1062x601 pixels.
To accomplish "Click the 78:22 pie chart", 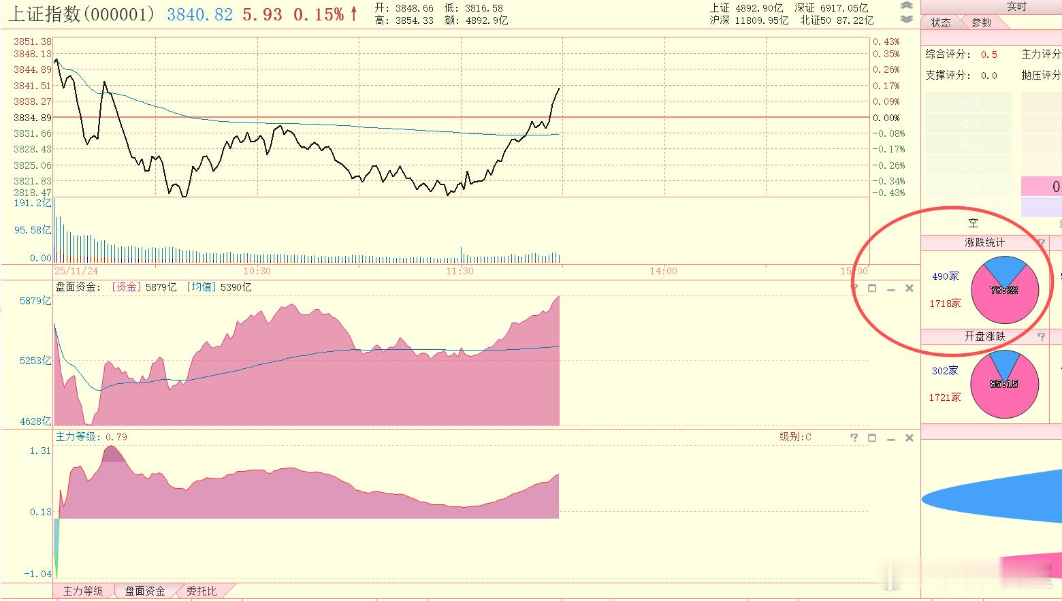I will 1005,290.
